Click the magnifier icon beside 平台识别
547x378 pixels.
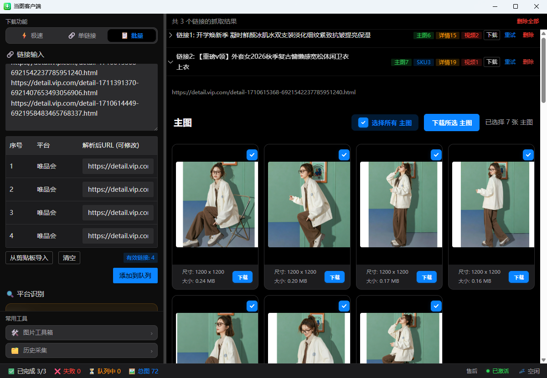[10, 294]
